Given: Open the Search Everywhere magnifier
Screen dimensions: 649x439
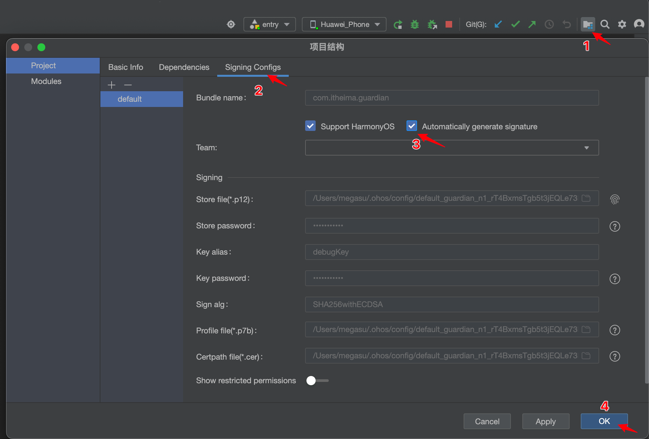Looking at the screenshot, I should pyautogui.click(x=605, y=25).
